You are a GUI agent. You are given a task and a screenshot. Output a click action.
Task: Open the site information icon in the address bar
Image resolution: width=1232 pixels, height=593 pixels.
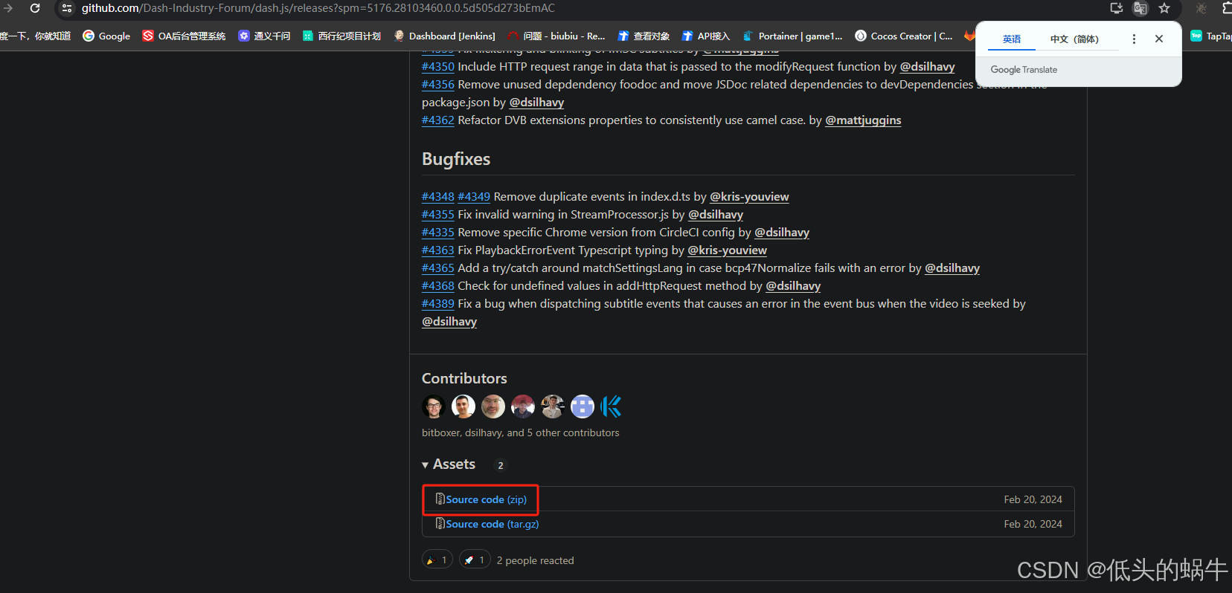[67, 8]
